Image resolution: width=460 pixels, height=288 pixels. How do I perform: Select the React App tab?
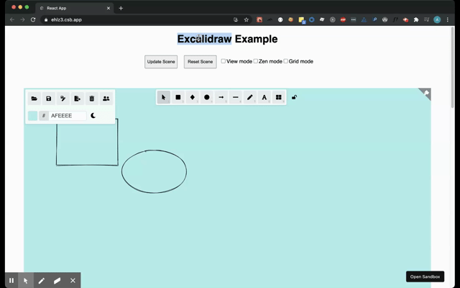[x=75, y=8]
